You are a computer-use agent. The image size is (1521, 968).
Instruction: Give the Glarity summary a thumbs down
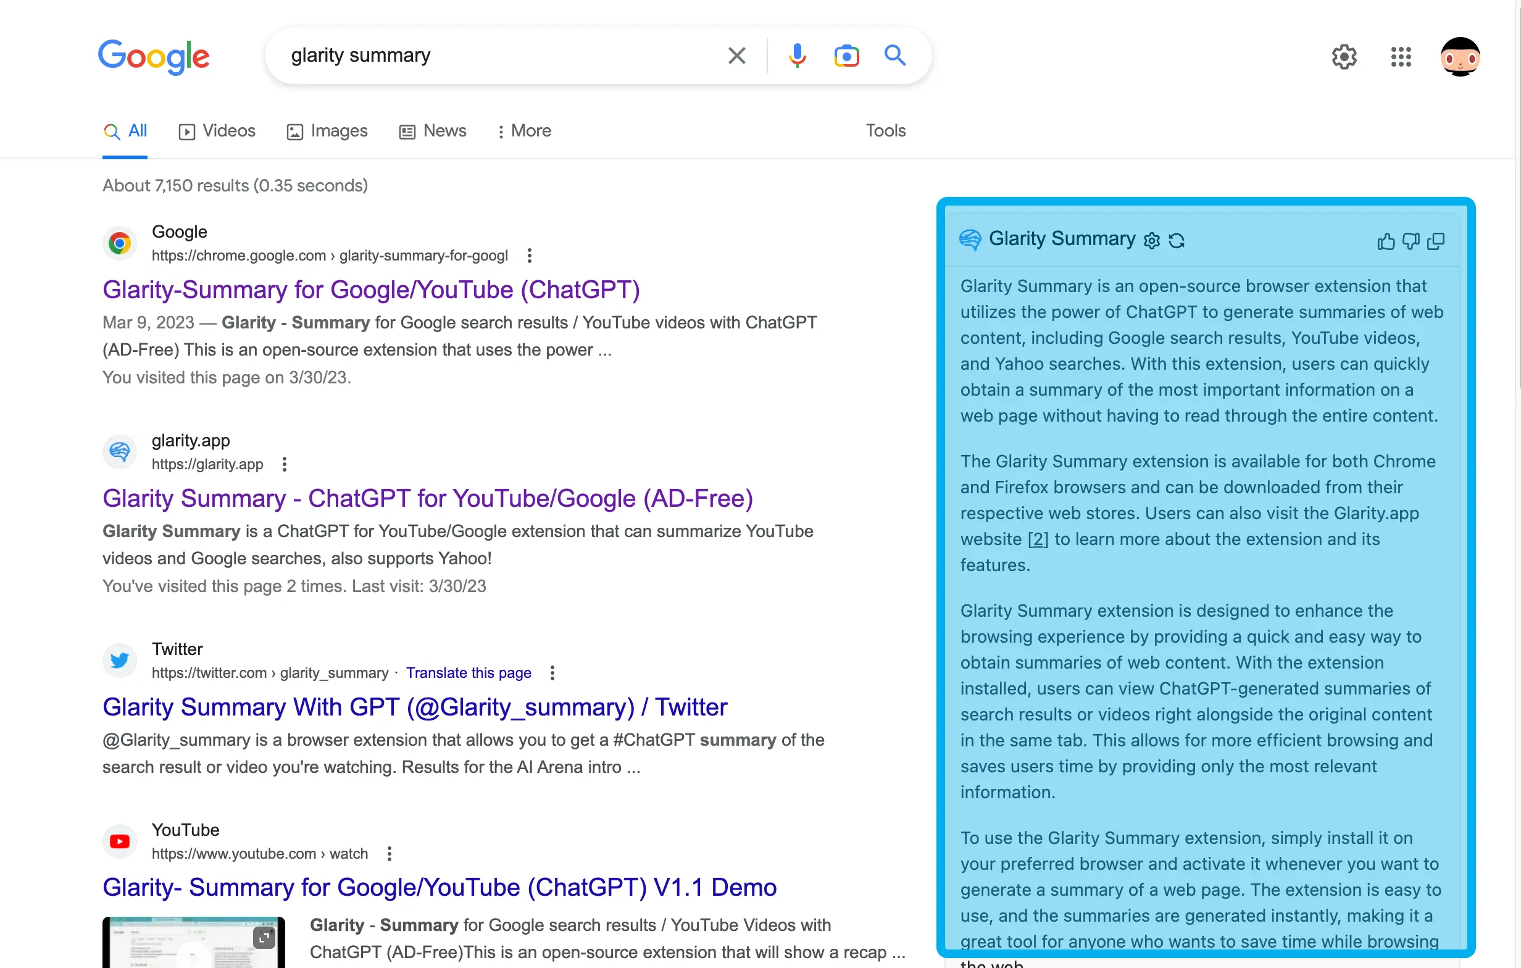1411,242
